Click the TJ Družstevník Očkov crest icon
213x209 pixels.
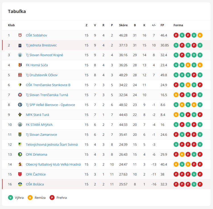pos(20,75)
